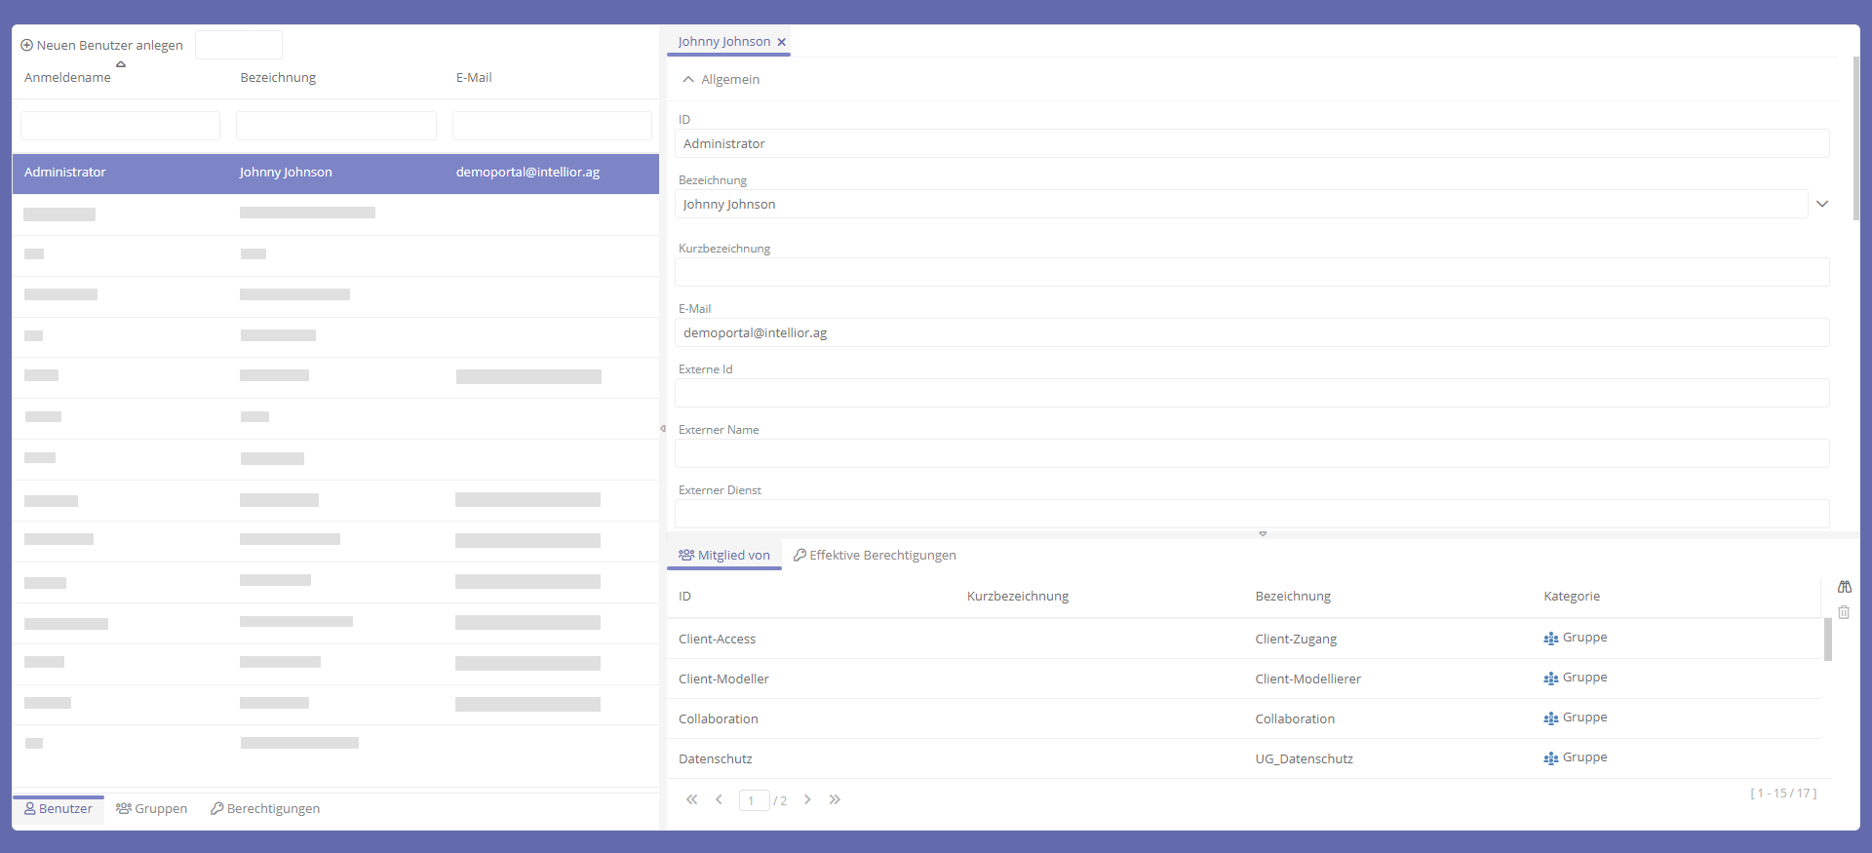Viewport: 1872px width, 853px height.
Task: Select the Administrator user row
Action: 335,173
